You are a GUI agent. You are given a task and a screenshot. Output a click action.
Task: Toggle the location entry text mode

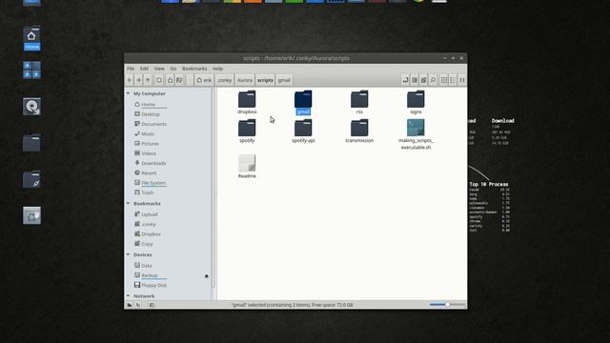coord(405,80)
